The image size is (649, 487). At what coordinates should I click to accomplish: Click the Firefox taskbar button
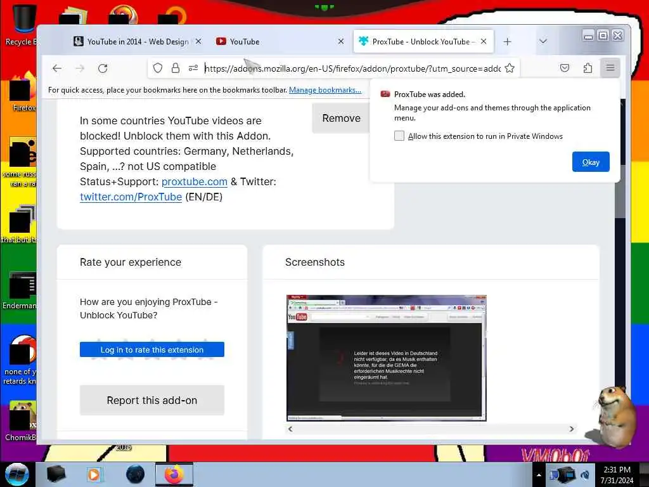point(174,474)
